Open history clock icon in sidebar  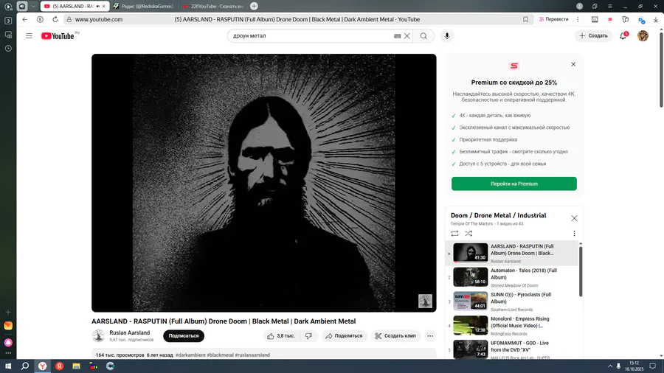click(x=8, y=49)
